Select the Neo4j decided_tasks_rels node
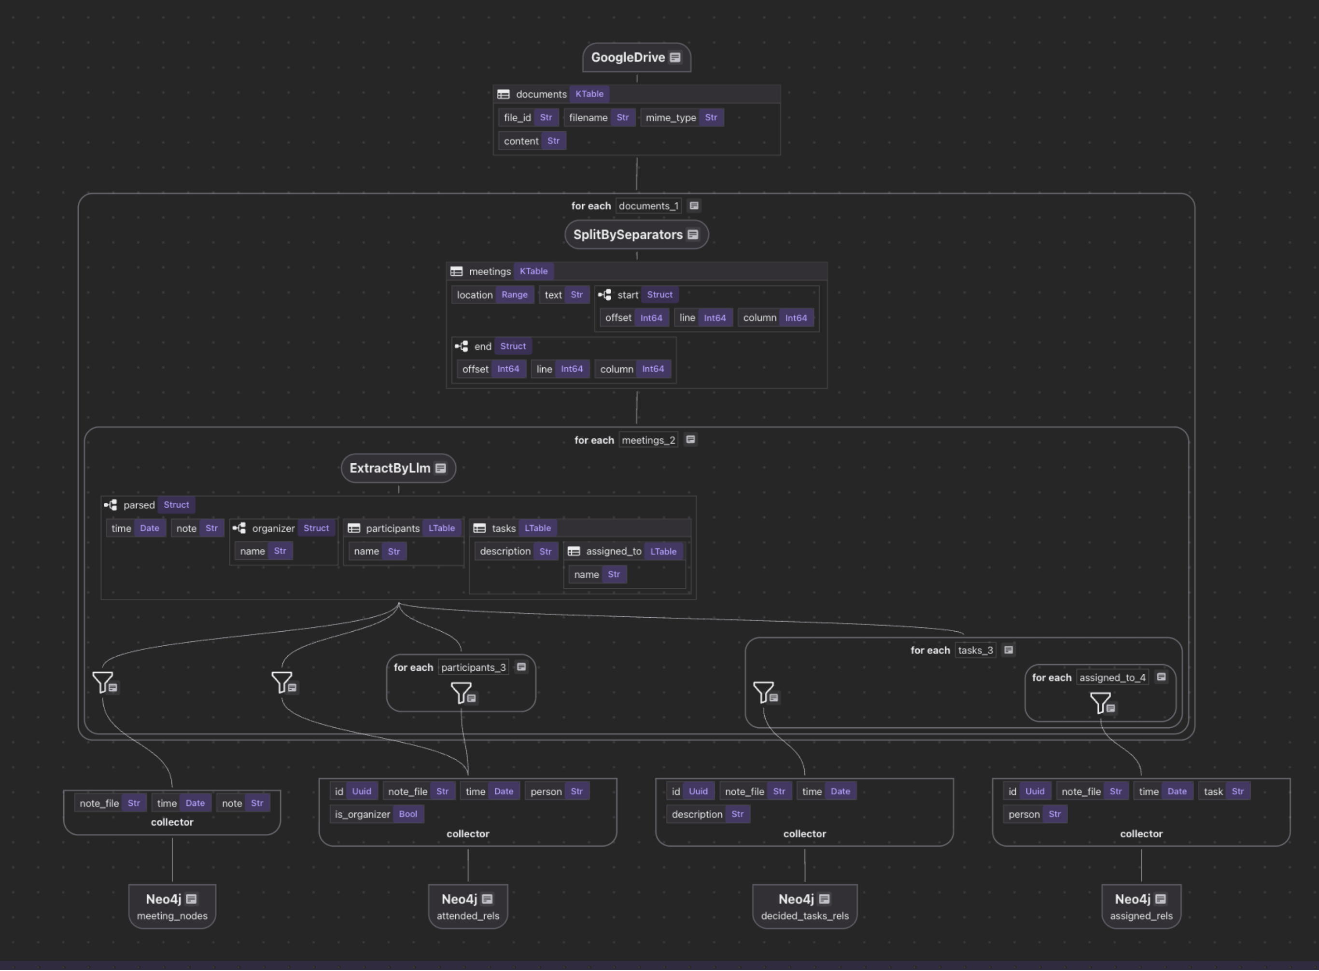This screenshot has width=1319, height=971. [804, 906]
